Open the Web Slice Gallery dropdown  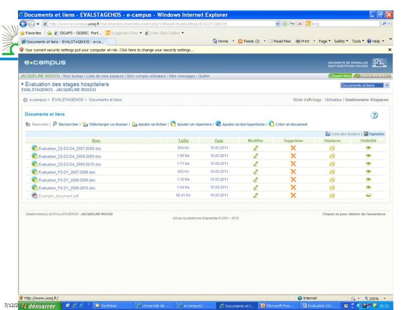click(x=183, y=33)
